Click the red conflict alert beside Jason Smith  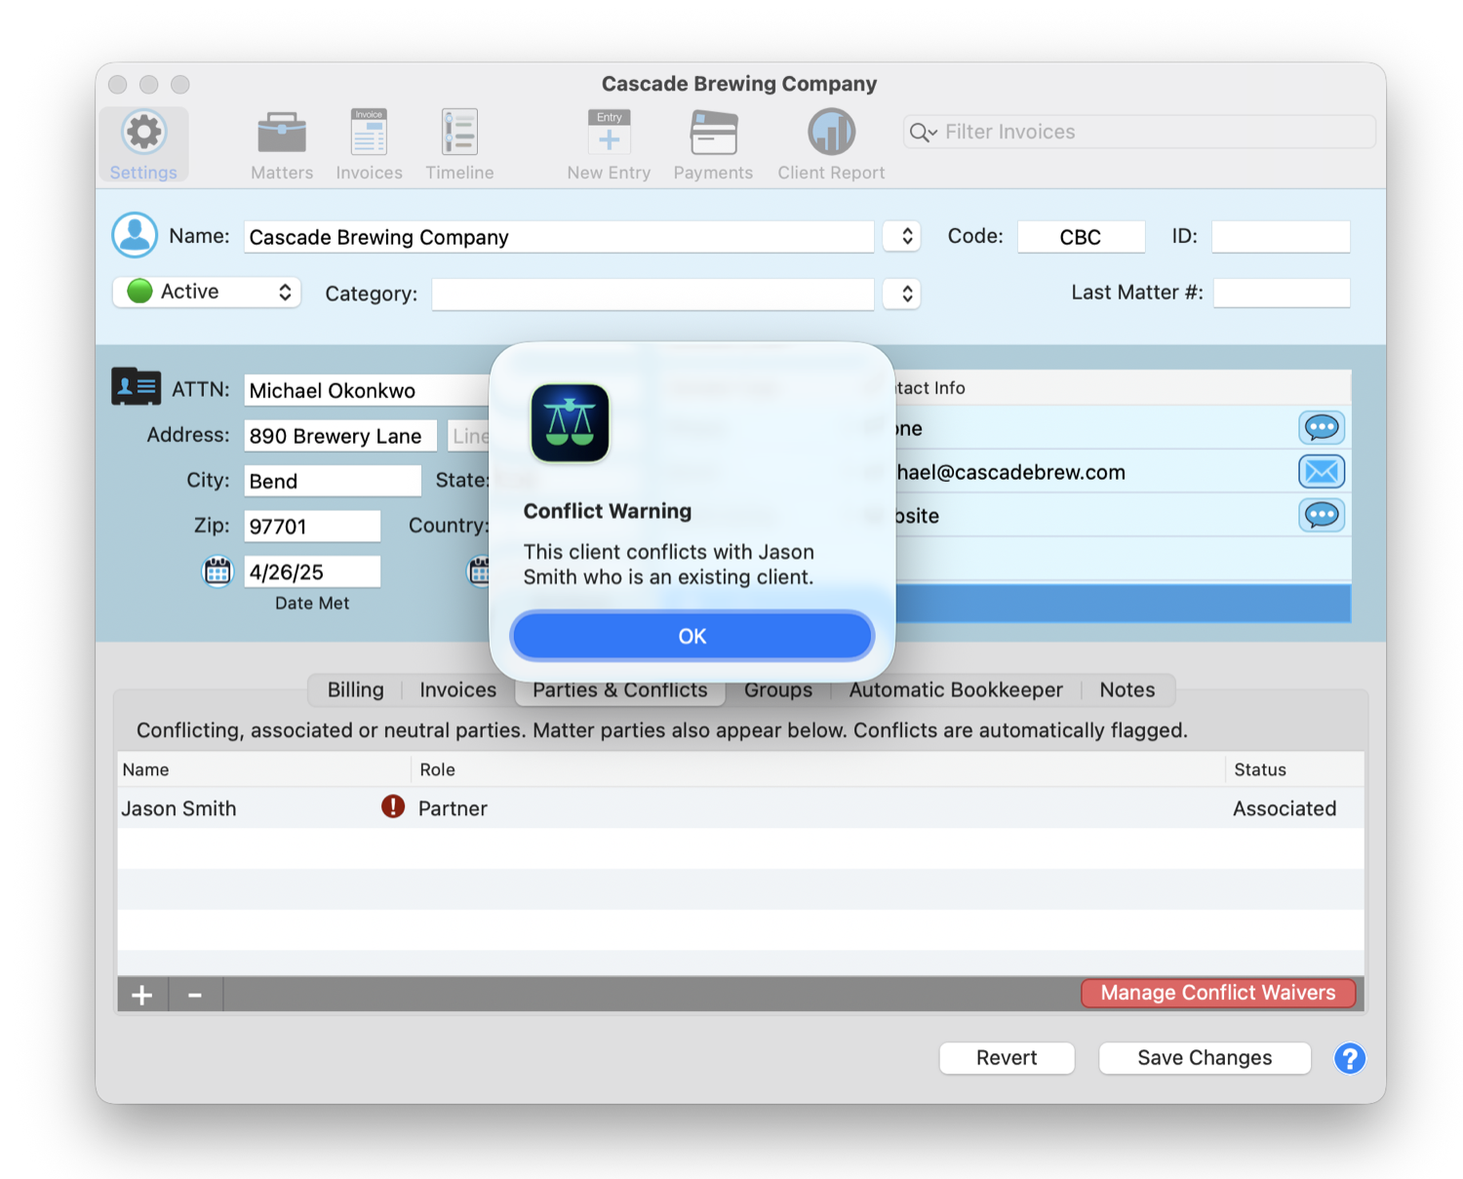[392, 806]
